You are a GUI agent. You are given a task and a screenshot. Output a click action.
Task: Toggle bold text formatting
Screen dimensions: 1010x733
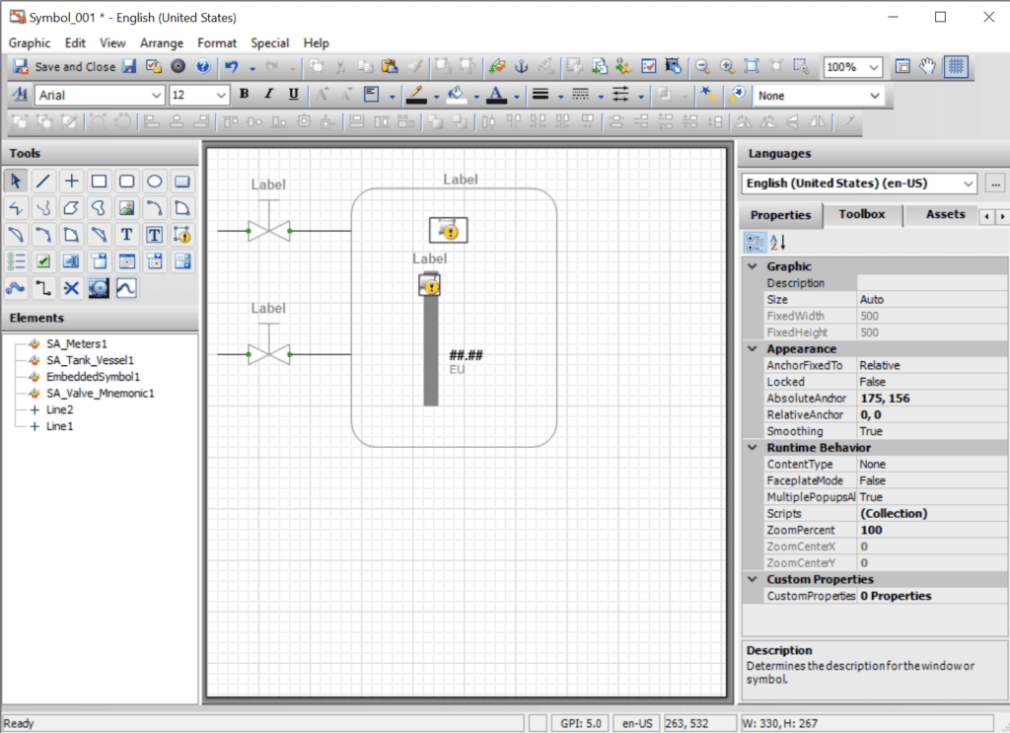point(244,94)
